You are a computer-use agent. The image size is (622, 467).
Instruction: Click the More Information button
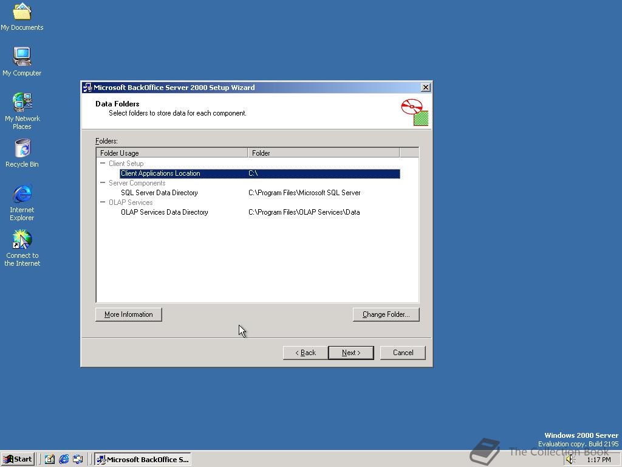point(129,314)
